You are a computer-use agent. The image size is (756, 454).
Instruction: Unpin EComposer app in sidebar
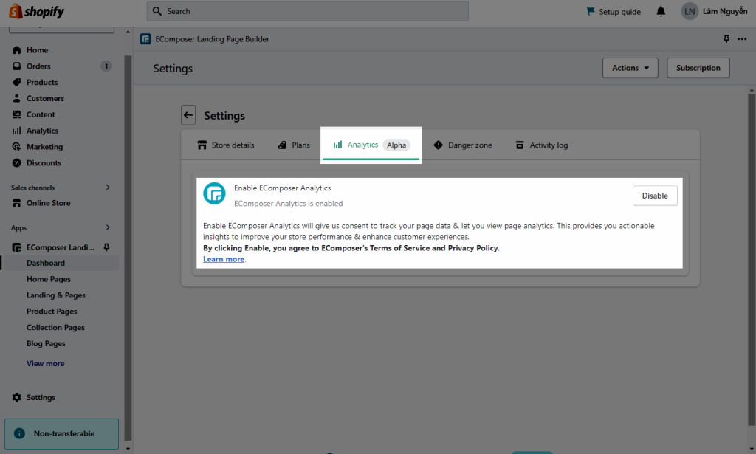click(x=106, y=247)
